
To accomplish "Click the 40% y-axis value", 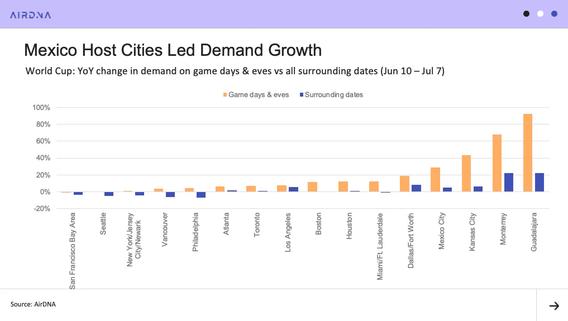I will click(x=43, y=158).
